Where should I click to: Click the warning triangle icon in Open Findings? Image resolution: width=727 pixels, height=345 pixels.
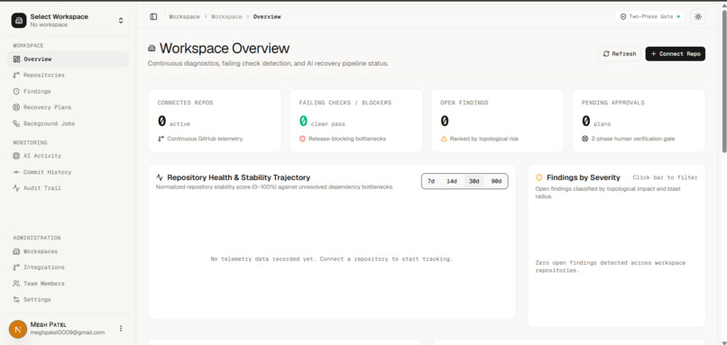[444, 139]
